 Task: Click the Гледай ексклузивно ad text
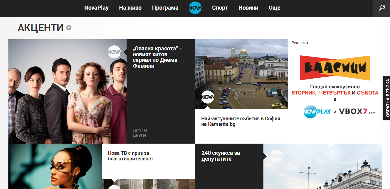tap(335, 87)
